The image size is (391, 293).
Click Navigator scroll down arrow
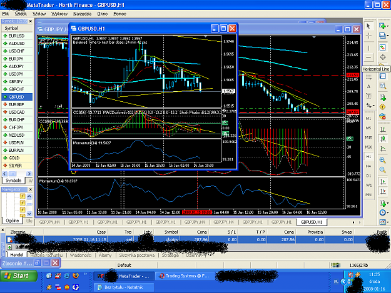(29, 214)
